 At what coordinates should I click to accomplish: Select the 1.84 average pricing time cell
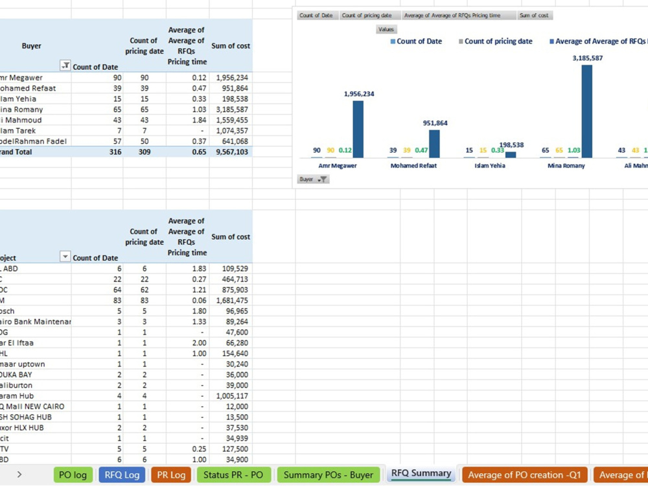[x=188, y=120]
